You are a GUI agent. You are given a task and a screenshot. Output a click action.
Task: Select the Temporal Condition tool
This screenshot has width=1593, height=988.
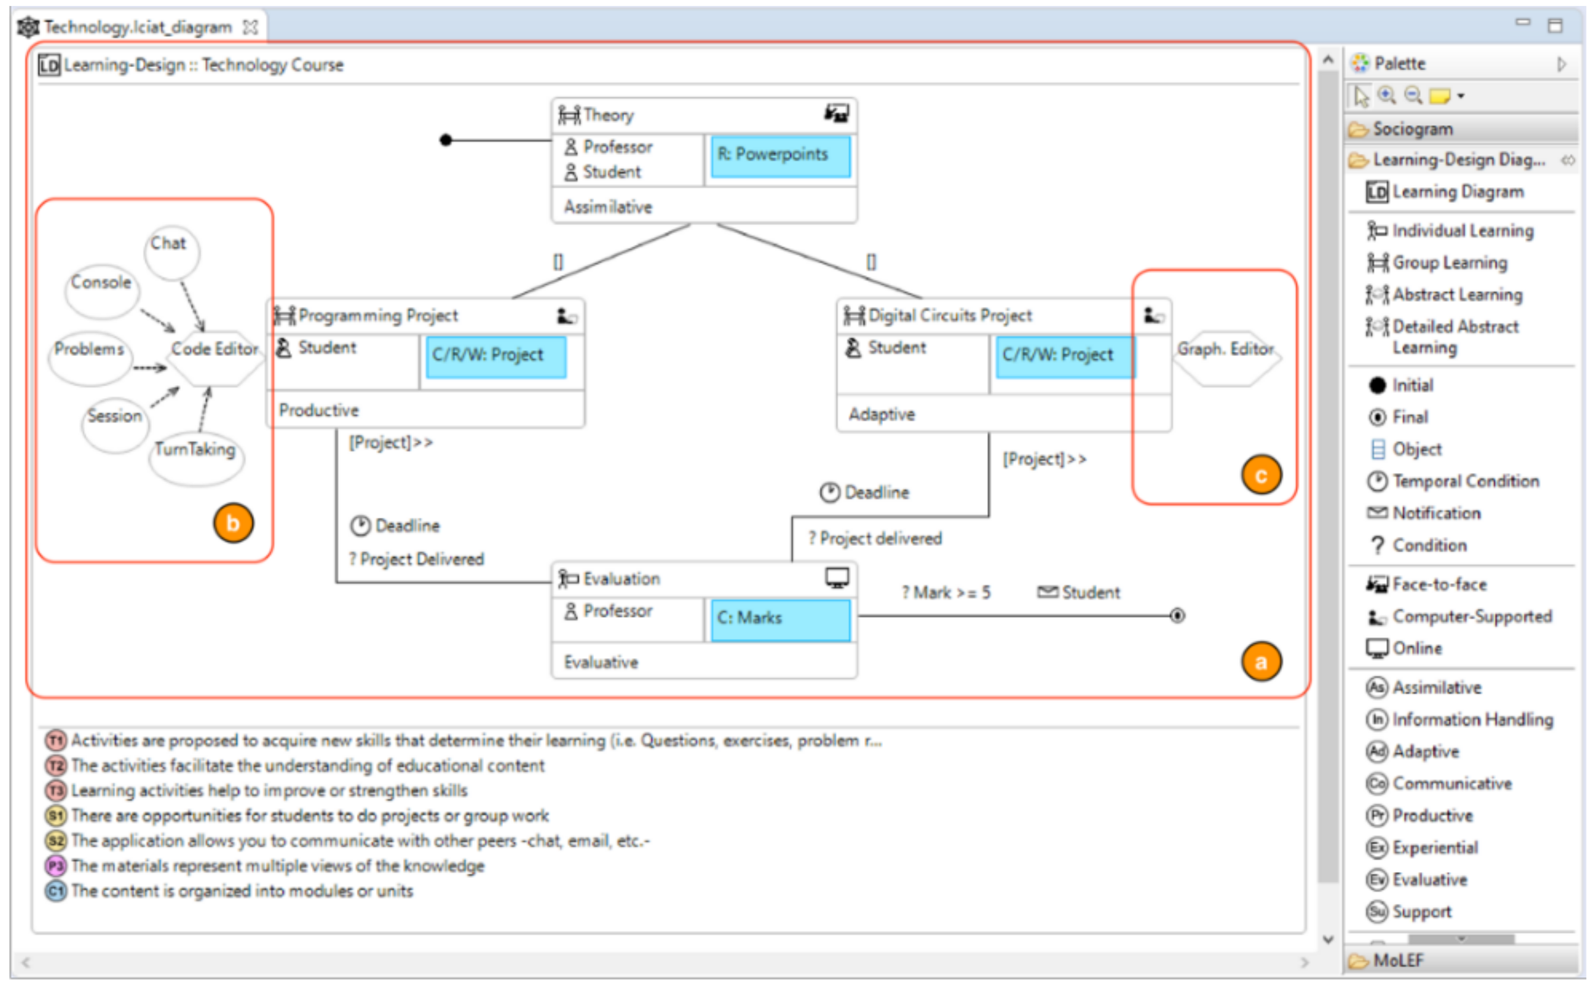click(1465, 482)
